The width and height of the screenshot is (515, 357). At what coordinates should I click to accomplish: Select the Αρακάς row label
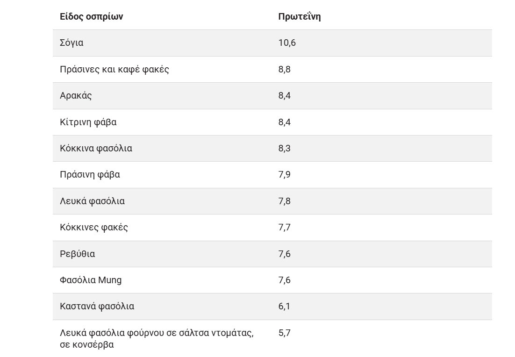click(x=76, y=96)
